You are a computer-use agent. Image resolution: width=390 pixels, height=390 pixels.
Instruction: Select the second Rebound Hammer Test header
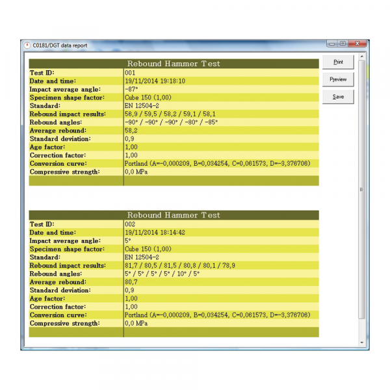[174, 215]
